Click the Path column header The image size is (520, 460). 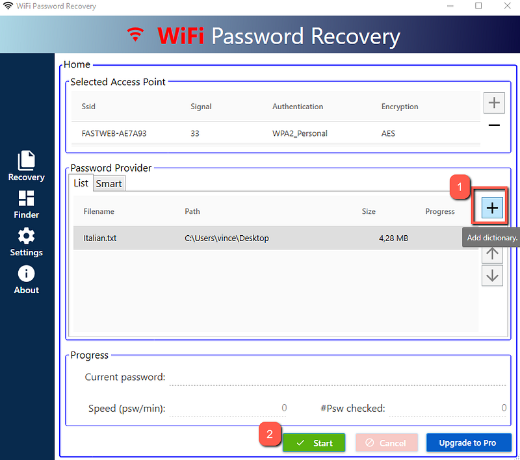click(192, 211)
